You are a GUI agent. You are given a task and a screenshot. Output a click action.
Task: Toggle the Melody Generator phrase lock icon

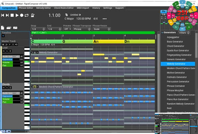pos(35,52)
